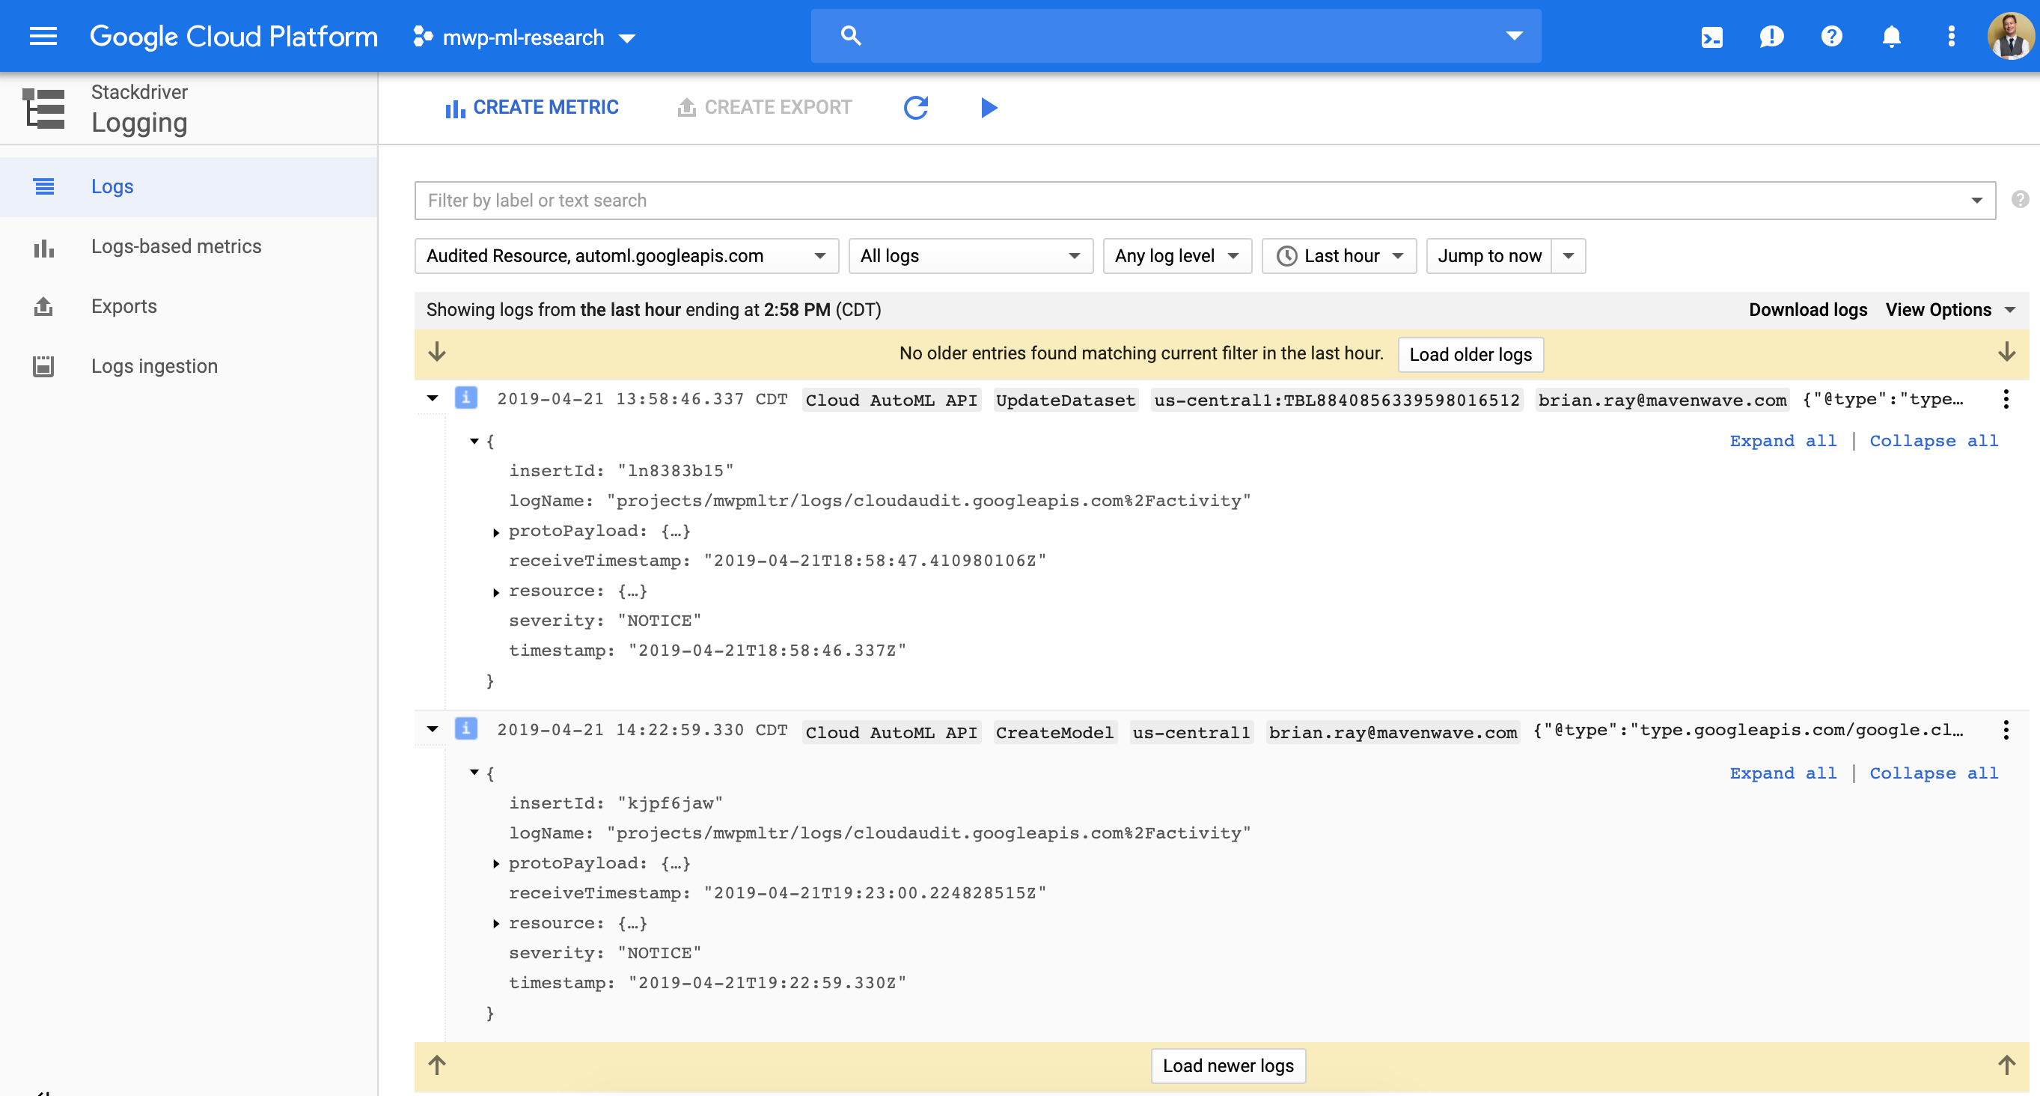Refresh the logs view
Viewport: 2040px width, 1096px height.
pos(915,108)
